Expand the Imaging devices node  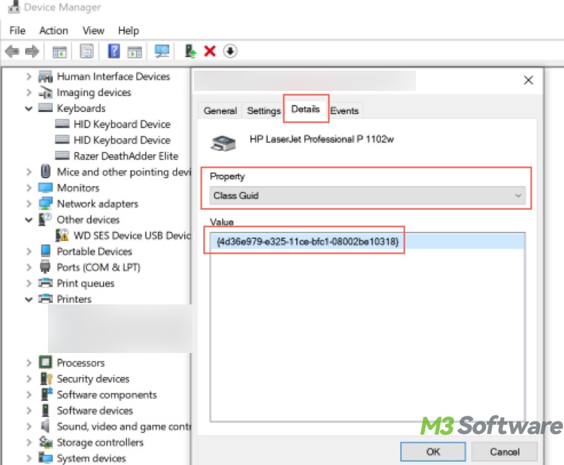29,92
